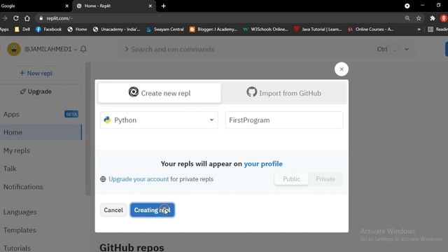This screenshot has width=448, height=252.
Task: Bookmark this page with the star icon
Action: pyautogui.click(x=419, y=18)
